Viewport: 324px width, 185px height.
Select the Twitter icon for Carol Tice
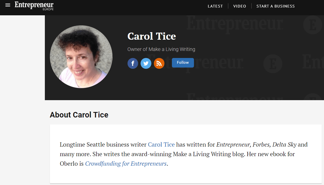click(x=146, y=63)
